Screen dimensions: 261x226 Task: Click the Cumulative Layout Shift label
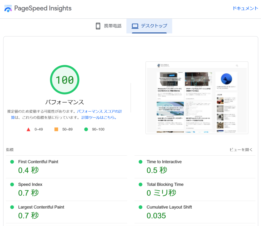pyautogui.click(x=169, y=207)
